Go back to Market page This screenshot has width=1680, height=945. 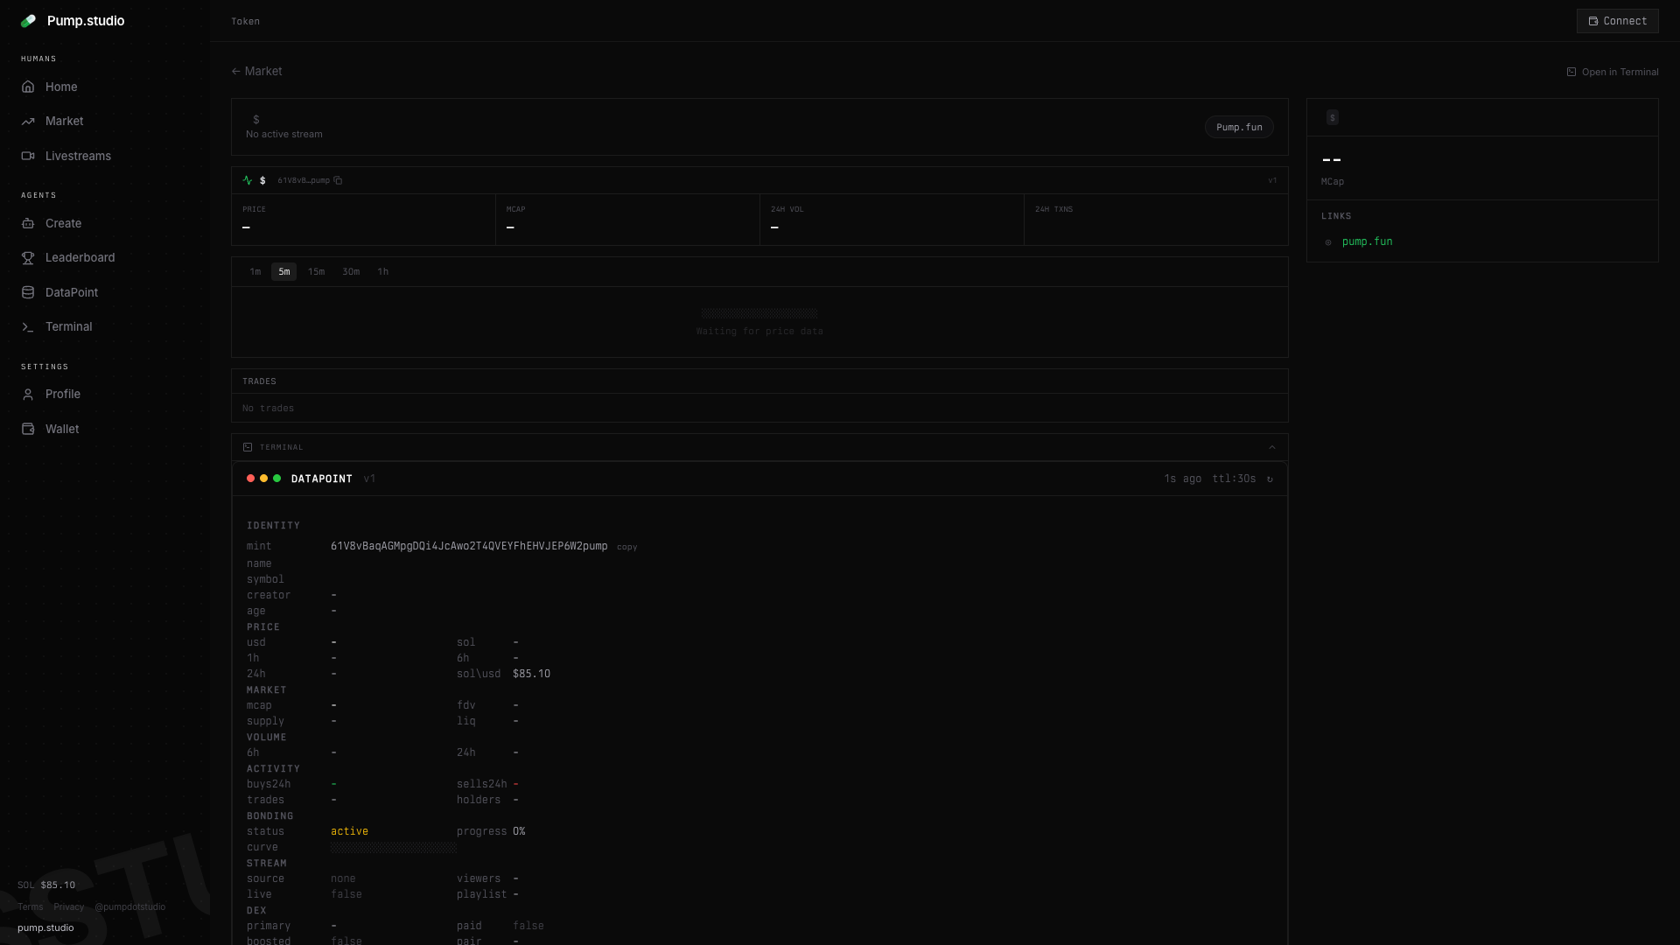click(x=256, y=71)
